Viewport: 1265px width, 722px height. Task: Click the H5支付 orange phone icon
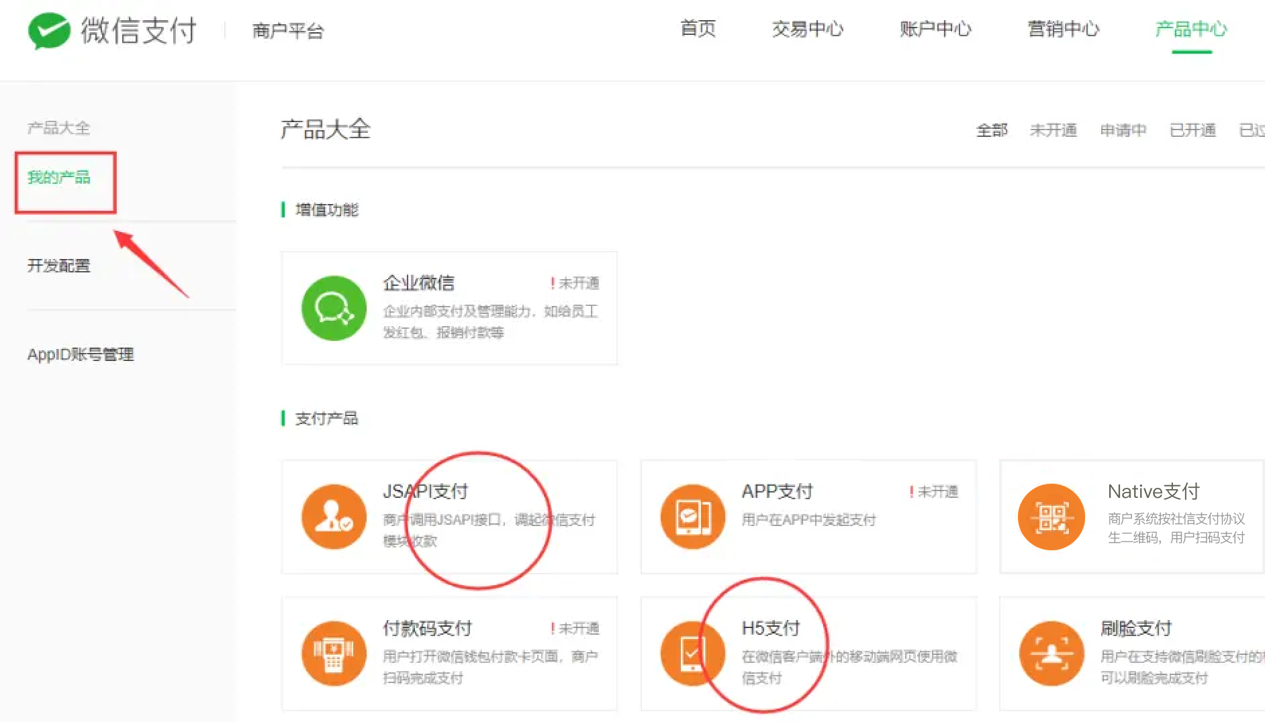[x=692, y=654]
